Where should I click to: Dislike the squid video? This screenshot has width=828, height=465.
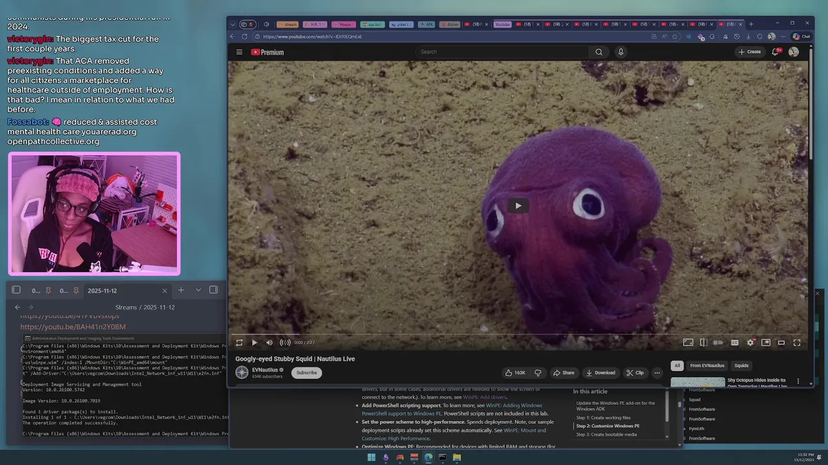point(538,373)
